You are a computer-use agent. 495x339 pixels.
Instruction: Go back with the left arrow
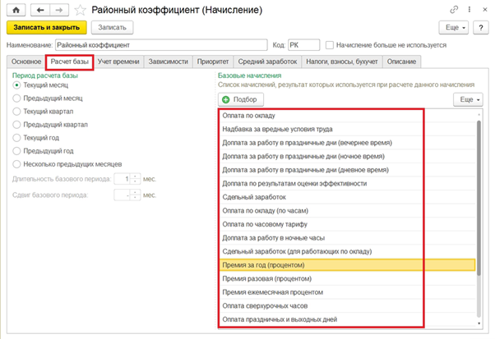[41, 9]
